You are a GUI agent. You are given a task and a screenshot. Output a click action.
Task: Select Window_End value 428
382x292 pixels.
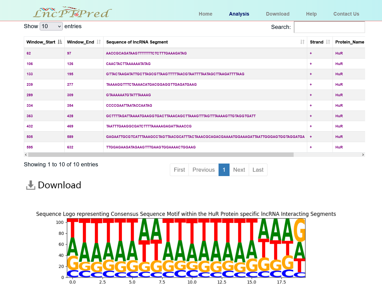70,116
